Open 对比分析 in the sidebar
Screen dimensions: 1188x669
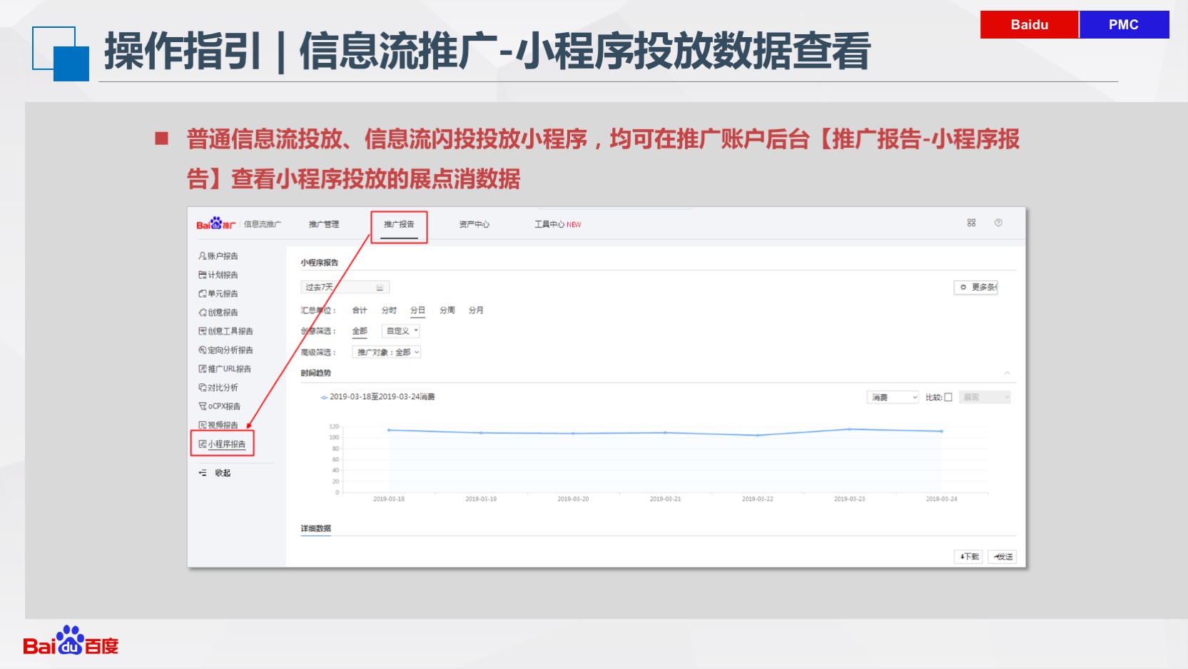point(218,387)
